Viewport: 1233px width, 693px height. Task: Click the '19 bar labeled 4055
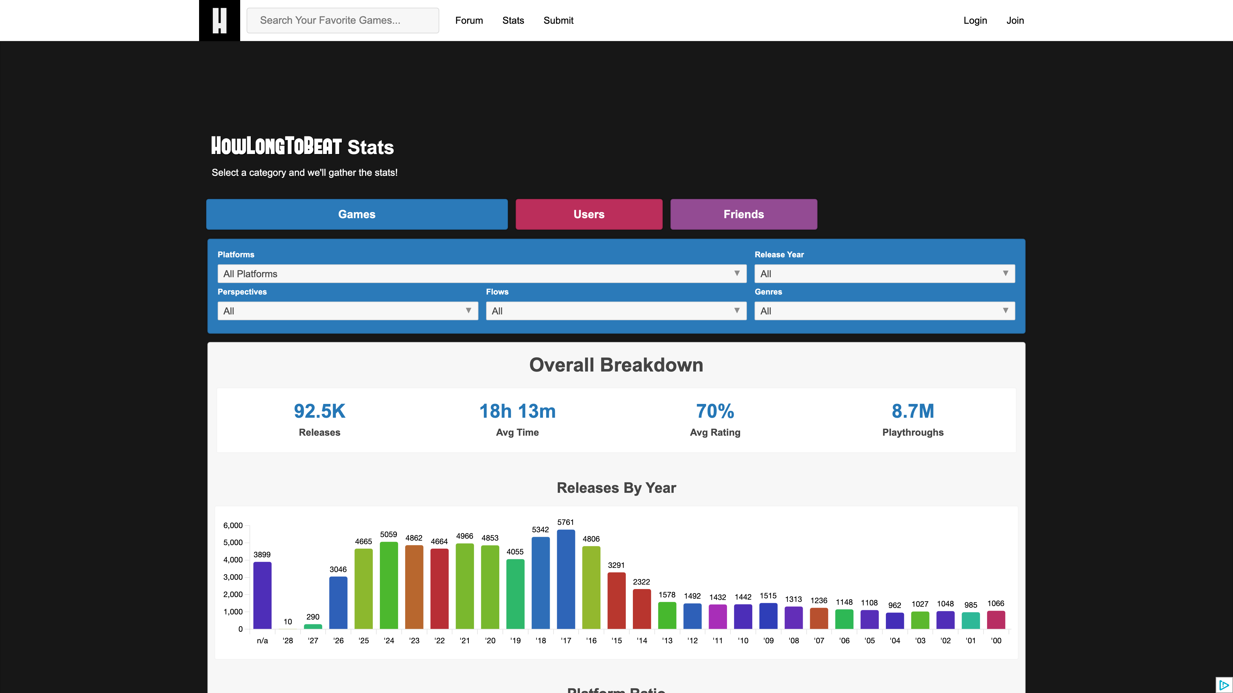515,594
